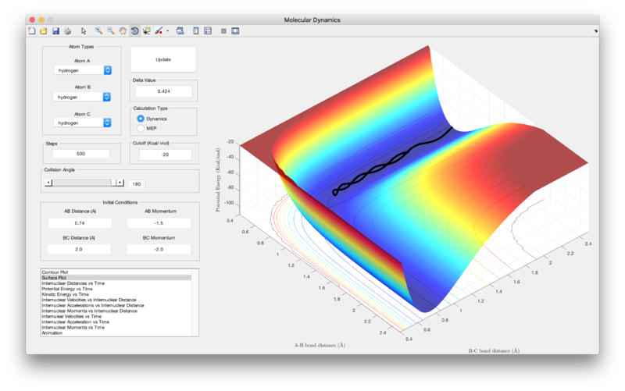
Task: Open a file with the folder icon
Action: (x=44, y=30)
